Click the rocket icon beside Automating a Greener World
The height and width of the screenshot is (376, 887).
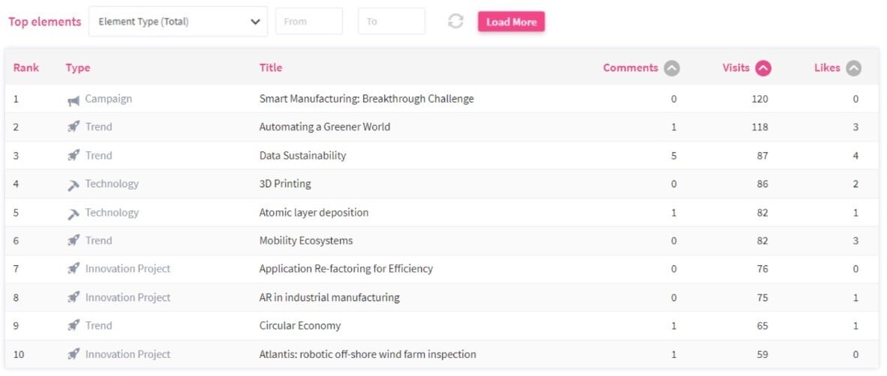pyautogui.click(x=73, y=127)
